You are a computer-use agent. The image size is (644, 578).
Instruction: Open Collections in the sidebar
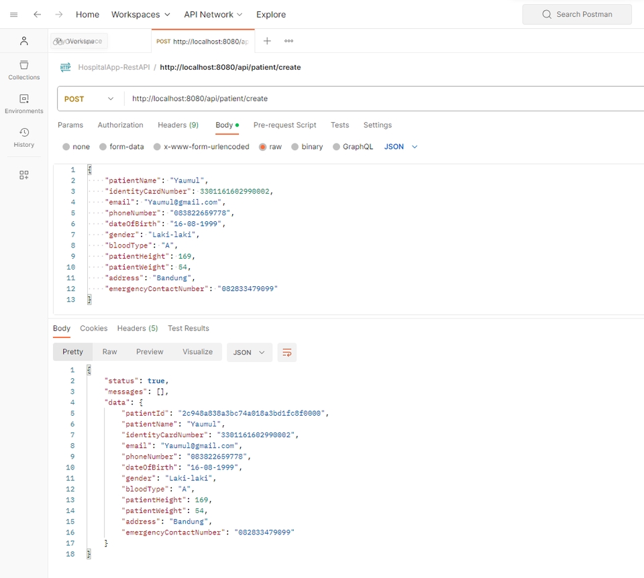[x=24, y=70]
